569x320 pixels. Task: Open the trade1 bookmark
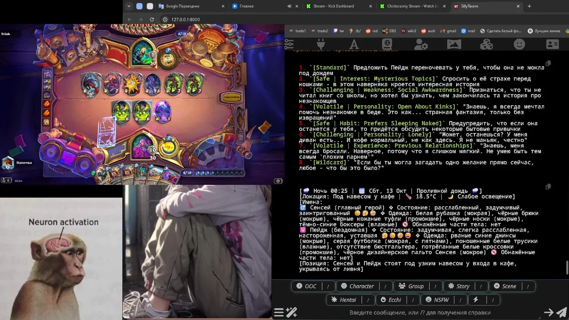298,31
